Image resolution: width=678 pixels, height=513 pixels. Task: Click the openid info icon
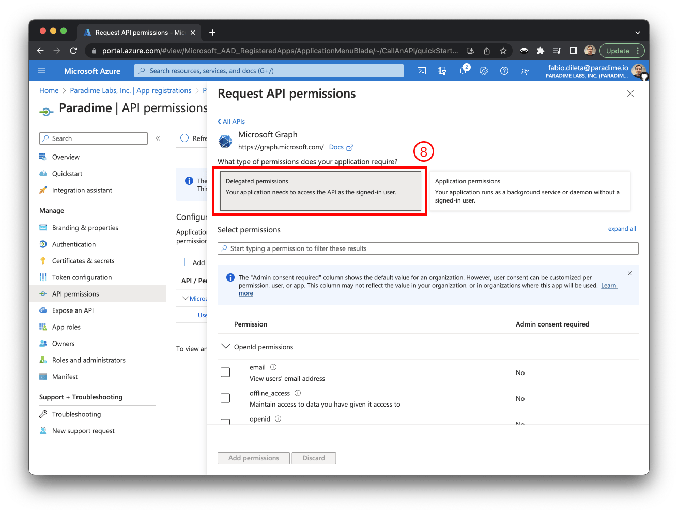click(278, 419)
